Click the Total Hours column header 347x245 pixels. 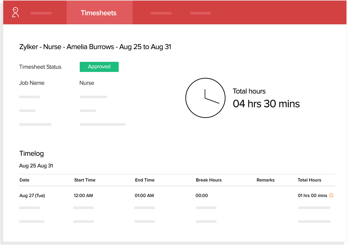click(309, 180)
